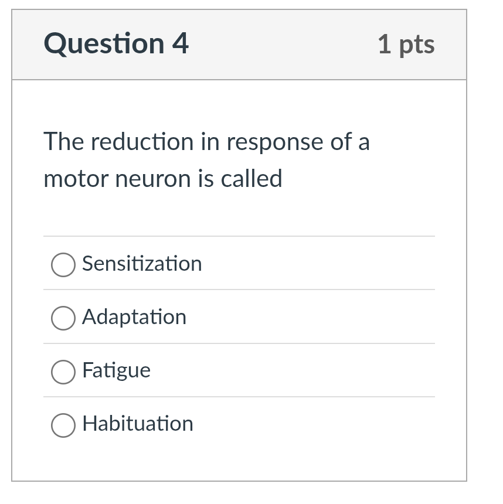
Task: Select the Habituation radio button
Action: [63, 424]
